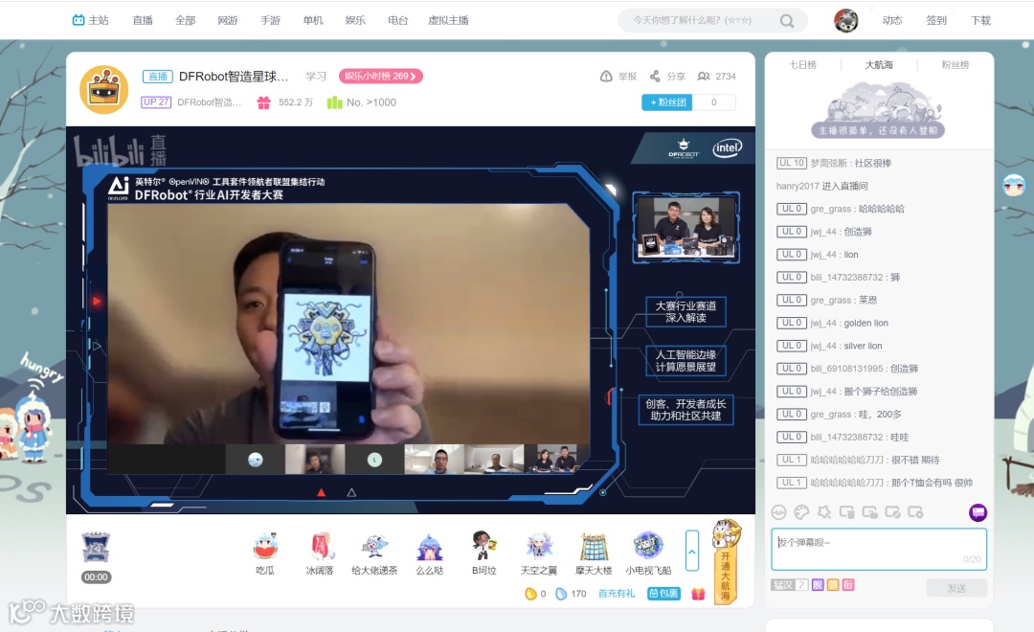Image resolution: width=1034 pixels, height=632 pixels.
Task: Switch to the 七日榜 tab
Action: 803,65
